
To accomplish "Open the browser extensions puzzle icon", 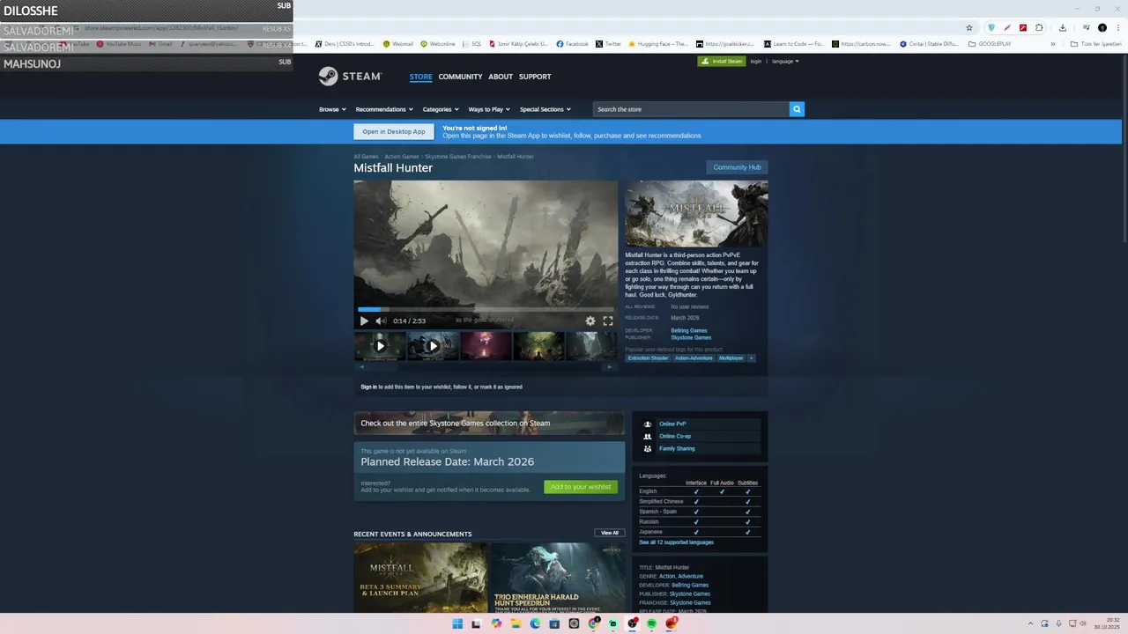I will (x=1039, y=27).
